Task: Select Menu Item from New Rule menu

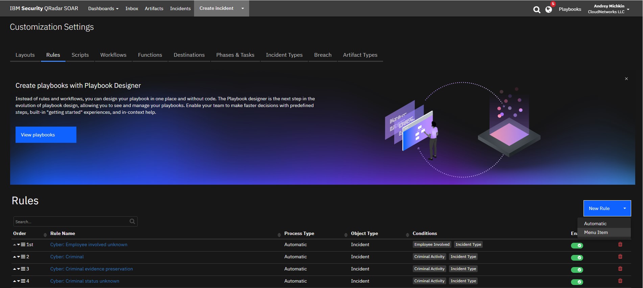Action: coord(596,232)
